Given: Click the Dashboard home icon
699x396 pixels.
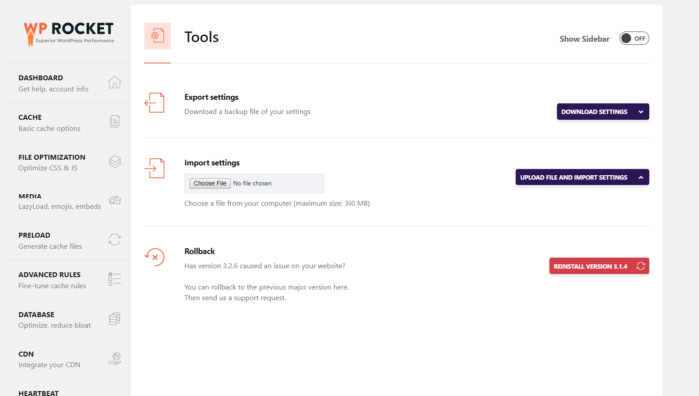Looking at the screenshot, I should click(115, 82).
